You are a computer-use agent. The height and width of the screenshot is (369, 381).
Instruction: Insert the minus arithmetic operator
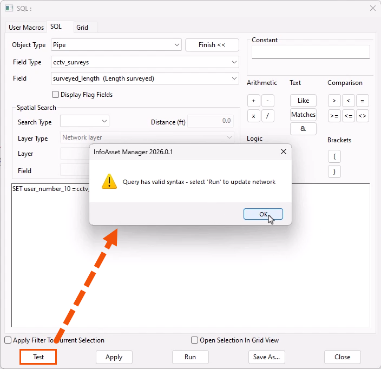coord(268,101)
